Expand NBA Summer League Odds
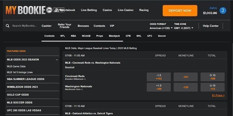This screenshot has height=116, width=233. click(33, 79)
